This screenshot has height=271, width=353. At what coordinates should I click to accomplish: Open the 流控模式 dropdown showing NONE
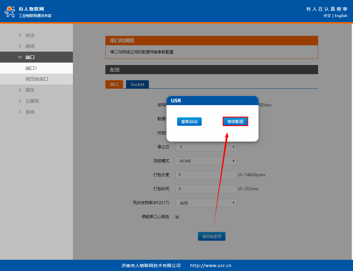[x=206, y=161]
